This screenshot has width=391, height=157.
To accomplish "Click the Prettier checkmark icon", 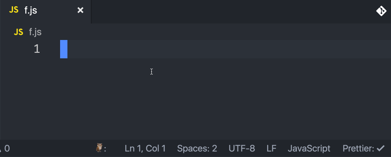I will (380, 149).
